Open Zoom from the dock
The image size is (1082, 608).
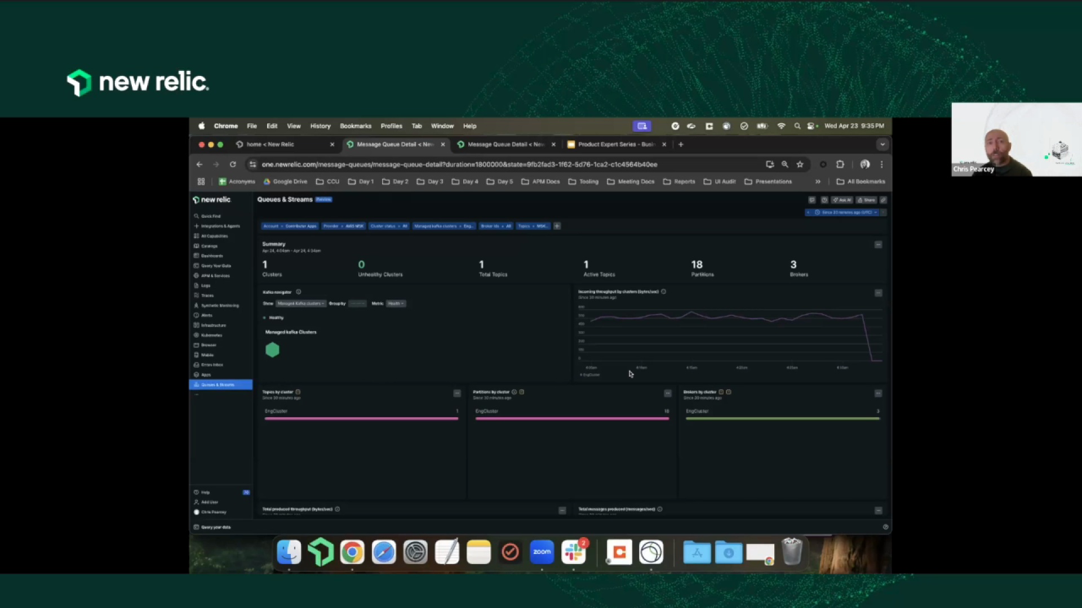(x=542, y=552)
